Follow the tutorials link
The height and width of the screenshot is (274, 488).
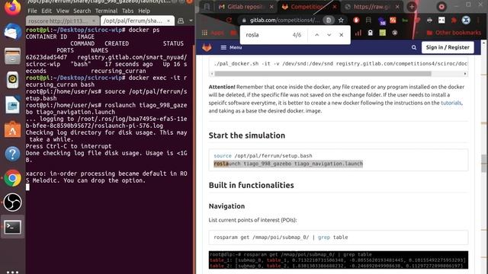tap(451, 103)
